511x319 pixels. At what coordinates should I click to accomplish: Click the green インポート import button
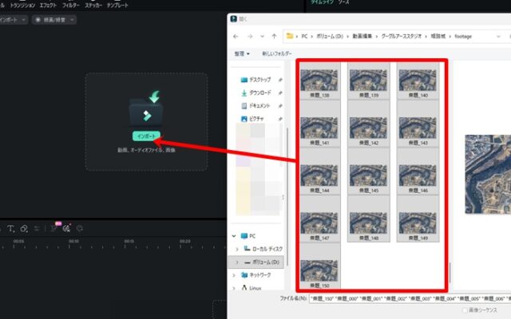[x=146, y=136]
